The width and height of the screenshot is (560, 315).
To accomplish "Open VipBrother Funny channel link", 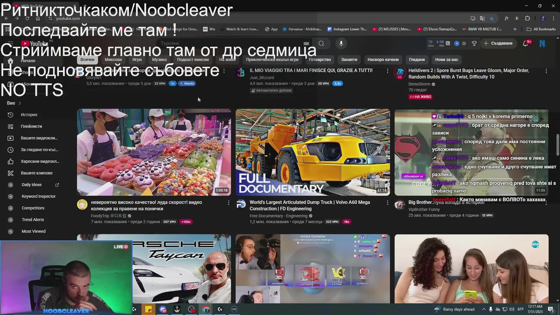I will coord(424,210).
